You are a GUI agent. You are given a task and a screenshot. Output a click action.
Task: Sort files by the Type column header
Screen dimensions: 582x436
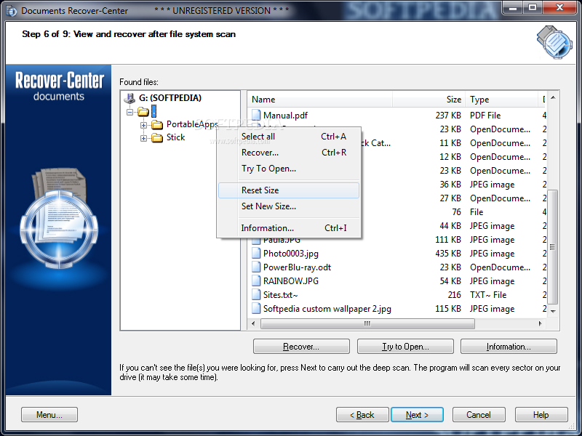[x=501, y=100]
